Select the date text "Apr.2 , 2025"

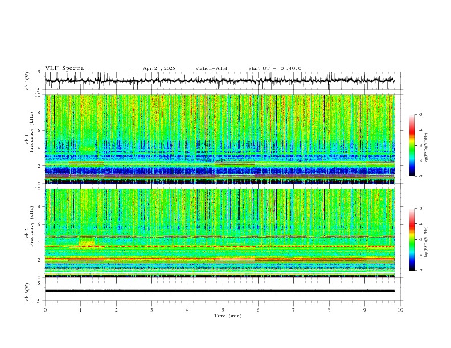(159, 68)
